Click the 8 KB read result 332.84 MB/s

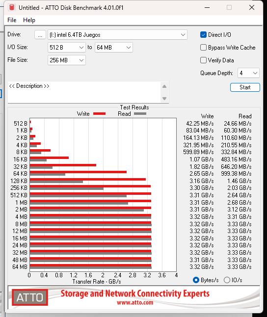pos(236,152)
